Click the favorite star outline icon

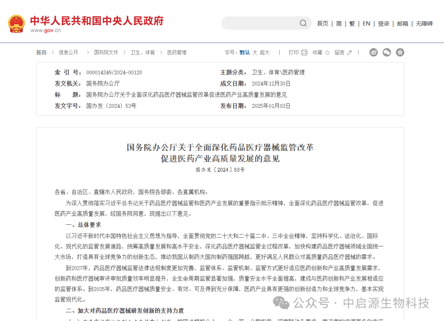(327, 53)
